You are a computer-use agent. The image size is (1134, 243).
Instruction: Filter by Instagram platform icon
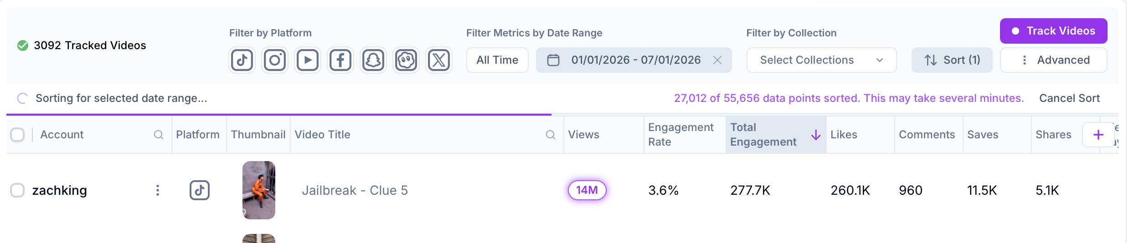point(275,60)
